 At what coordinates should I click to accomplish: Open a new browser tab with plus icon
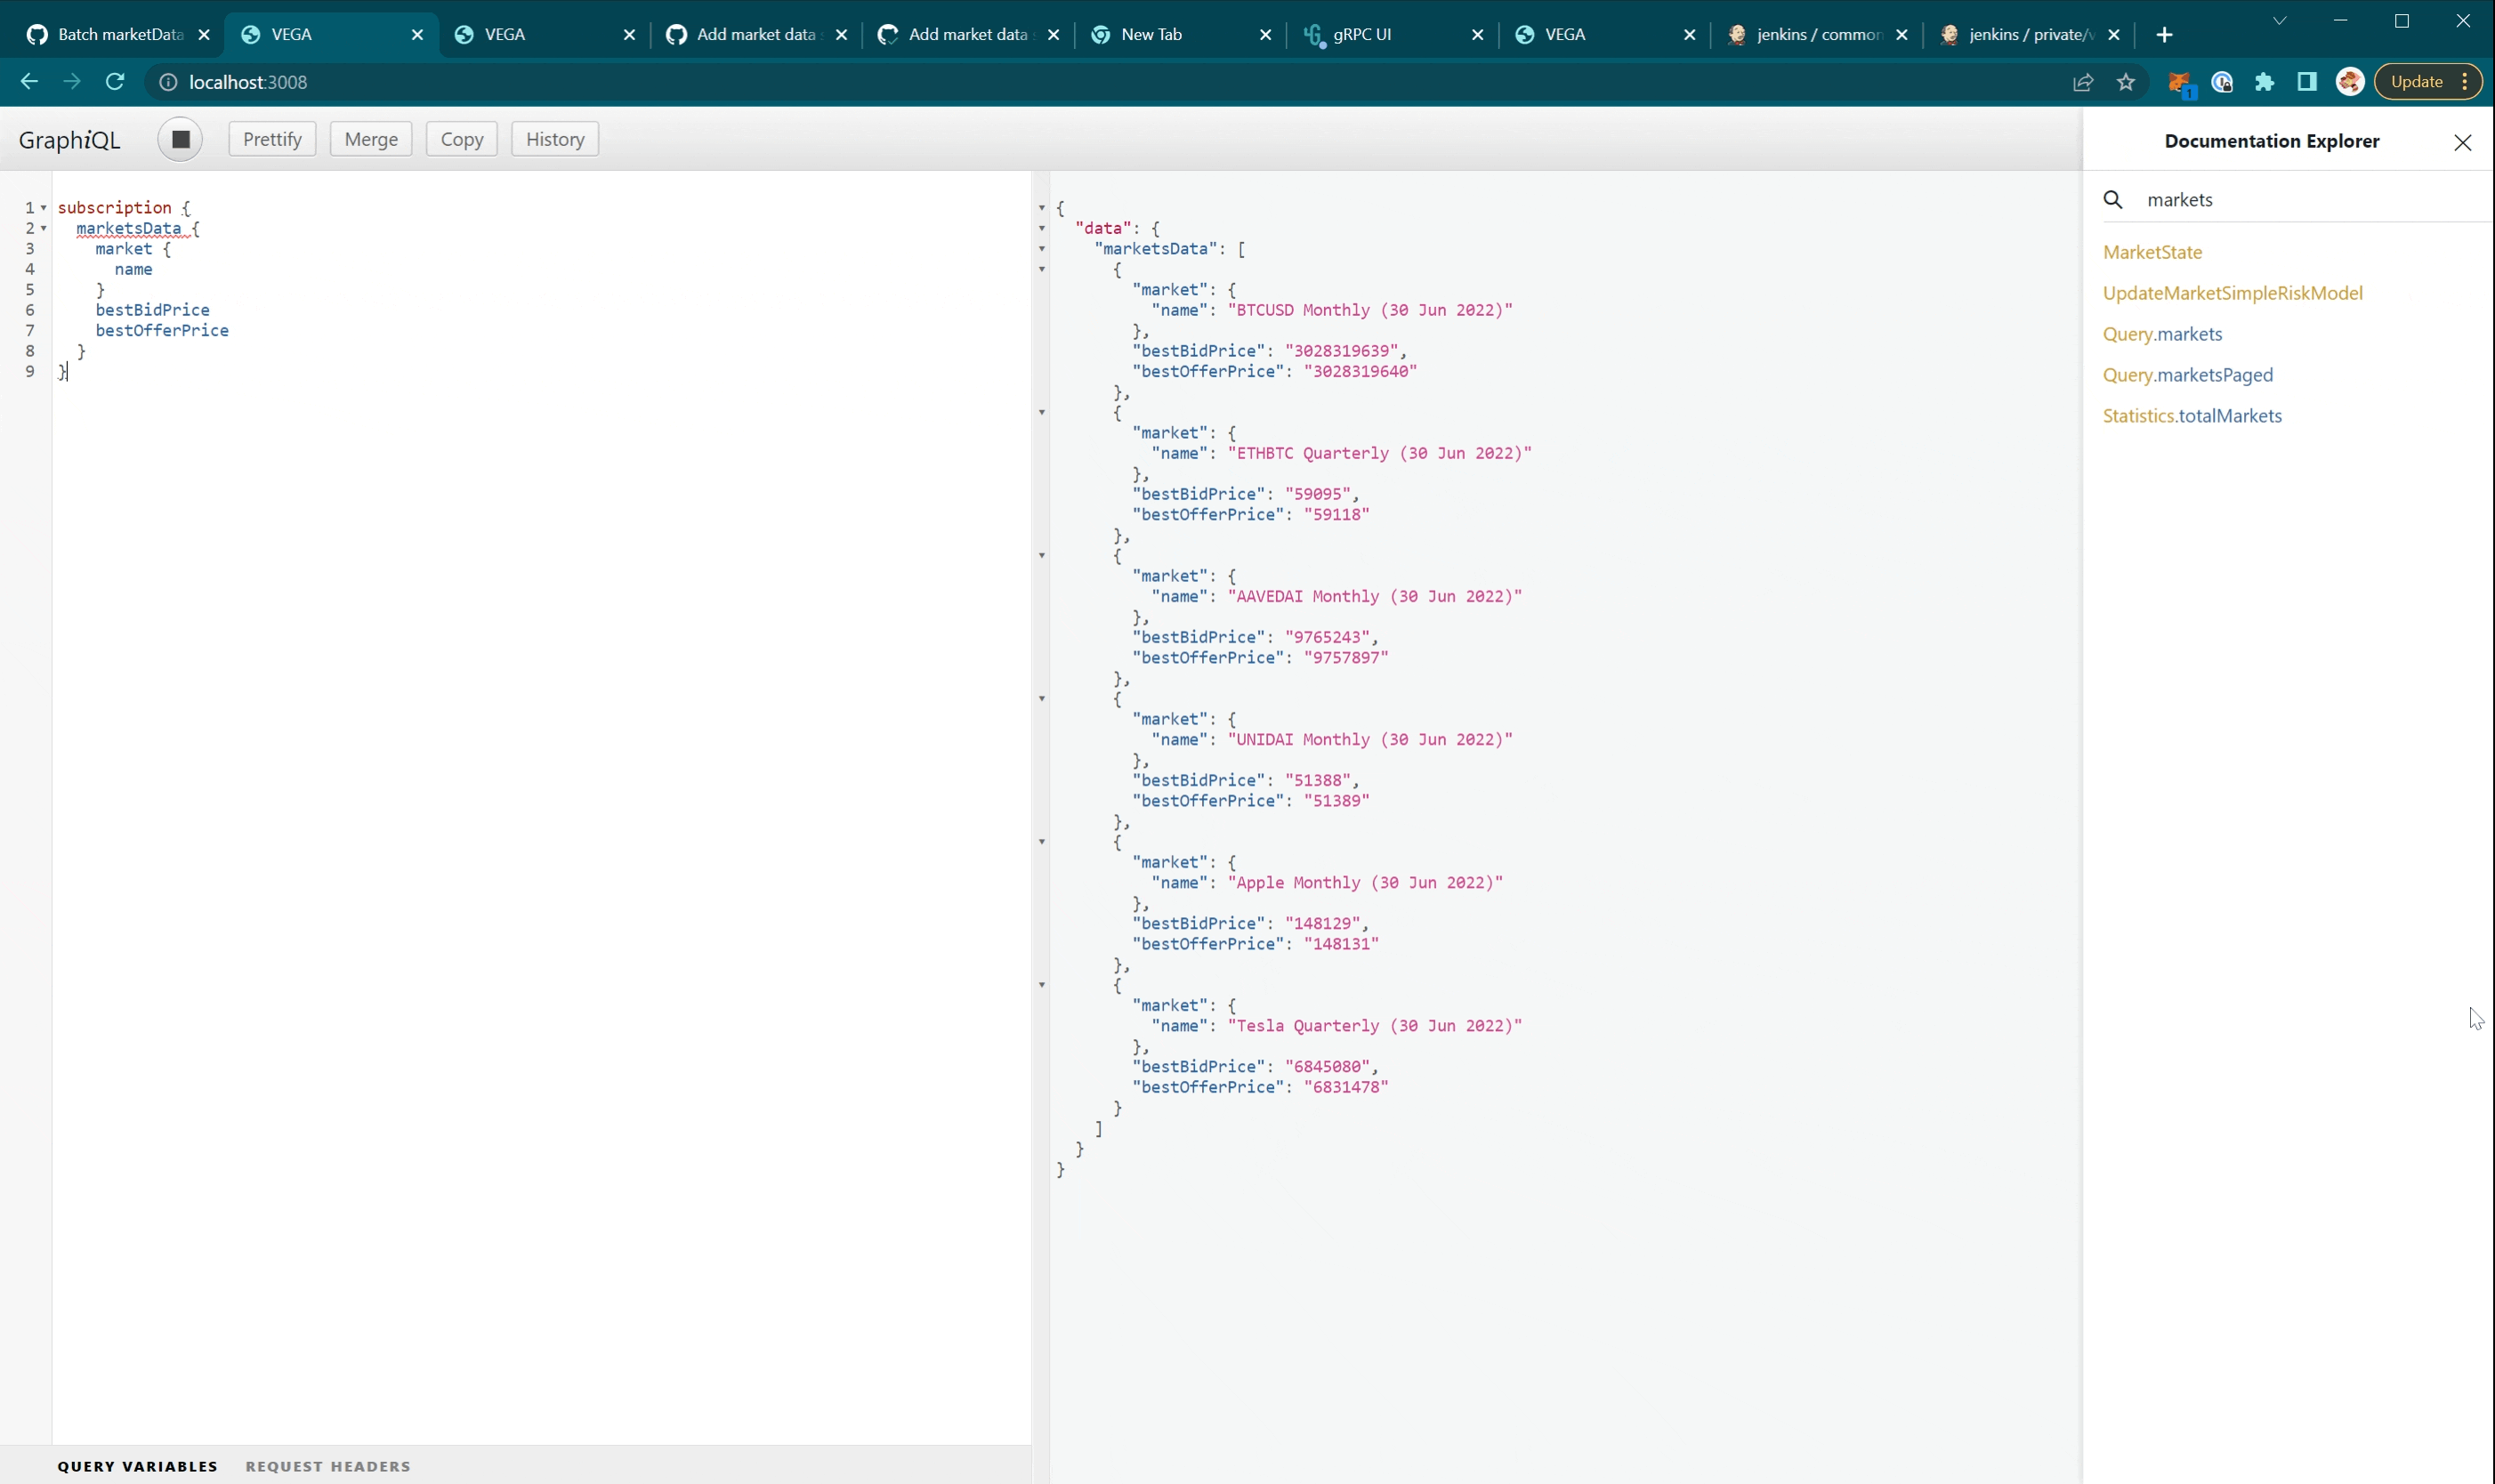[x=2165, y=34]
